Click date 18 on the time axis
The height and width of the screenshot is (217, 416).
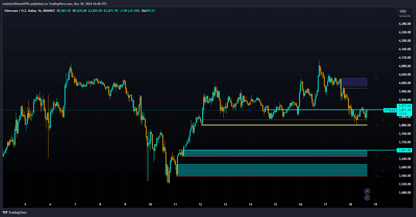coord(350,204)
